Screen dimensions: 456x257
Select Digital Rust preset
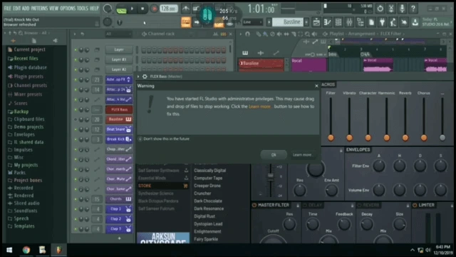[204, 216]
